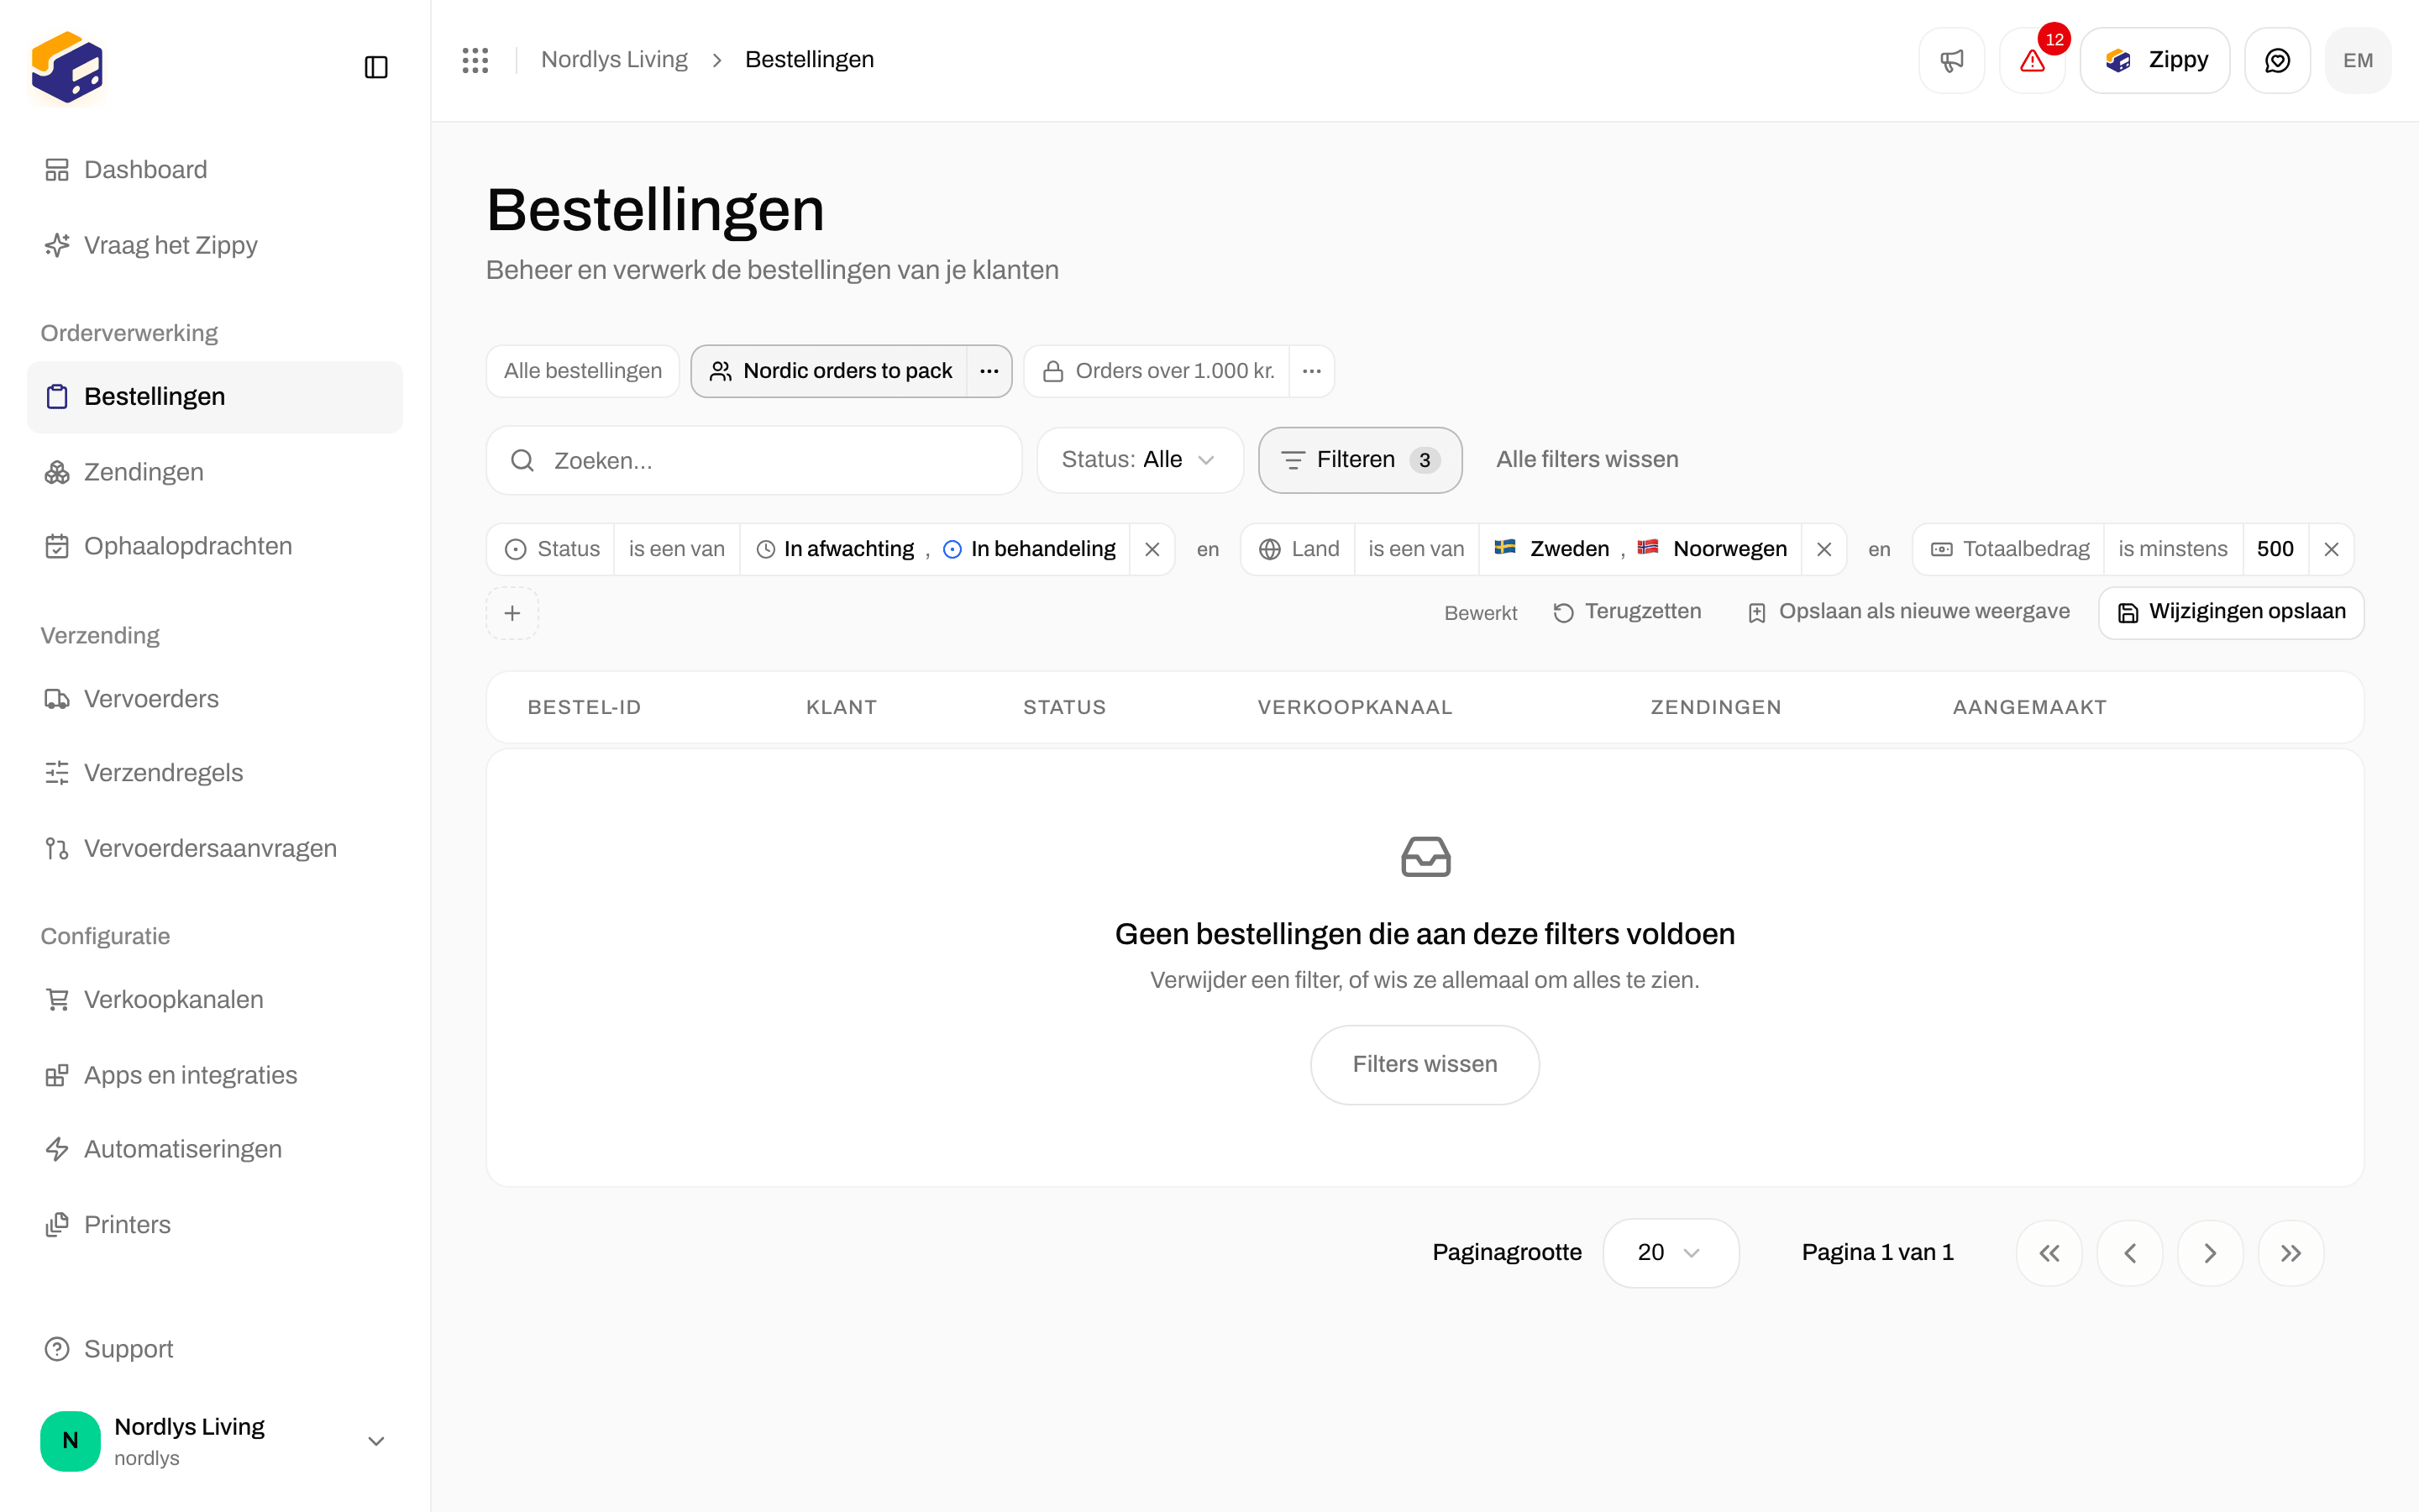Open Vraag het Zippy
2419x1512 pixels.
[215, 245]
